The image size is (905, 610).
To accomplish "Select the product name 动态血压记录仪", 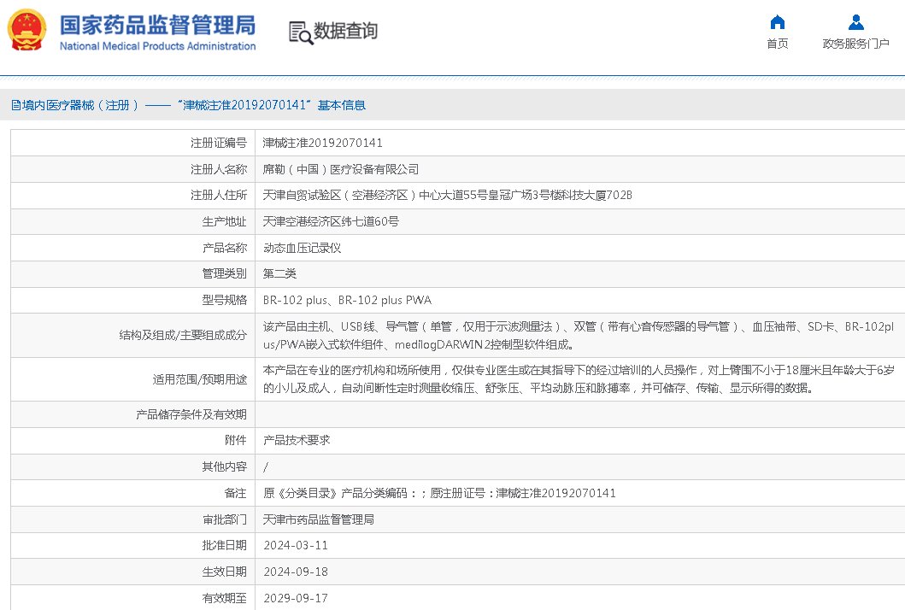I will (x=302, y=248).
